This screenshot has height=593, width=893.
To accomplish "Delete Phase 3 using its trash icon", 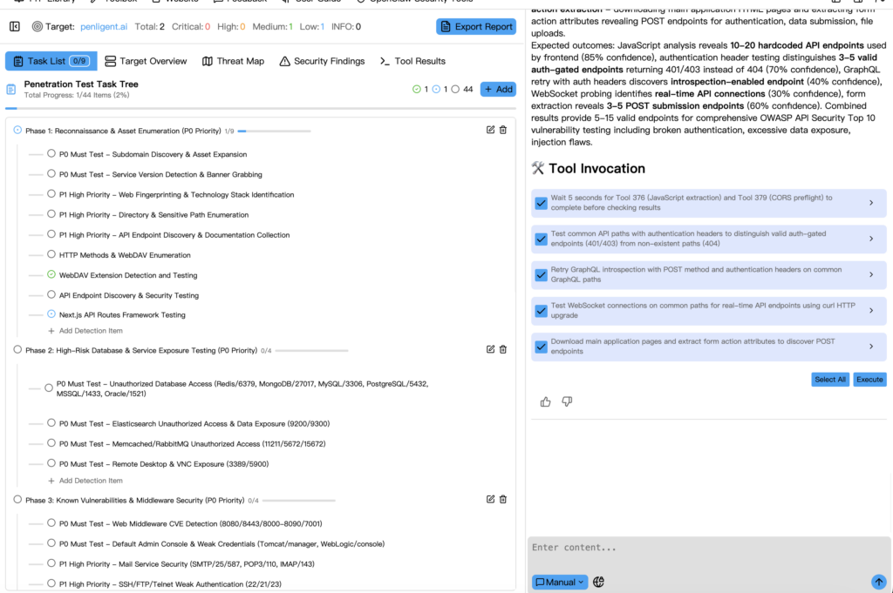I will tap(503, 500).
